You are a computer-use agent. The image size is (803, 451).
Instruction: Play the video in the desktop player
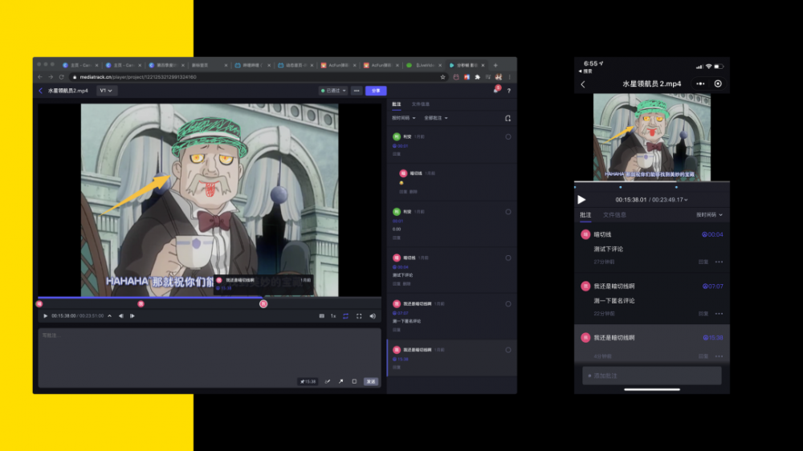[x=45, y=316]
